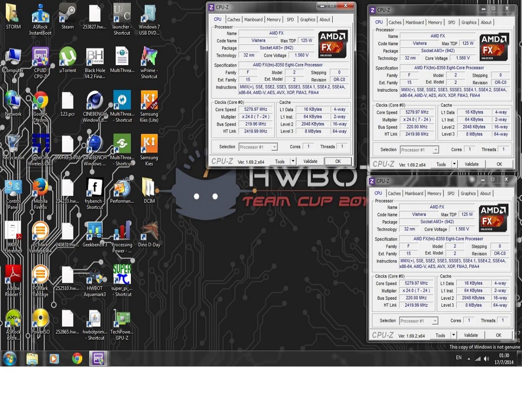Click Validate in upper-right CPU-Z window

(472, 164)
